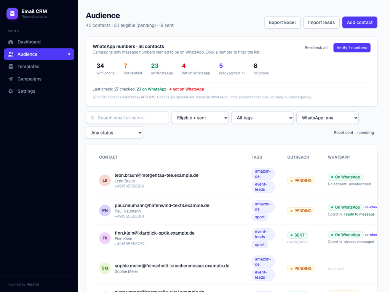
Task: Select Audience in the sidebar menu
Action: click(x=39, y=54)
